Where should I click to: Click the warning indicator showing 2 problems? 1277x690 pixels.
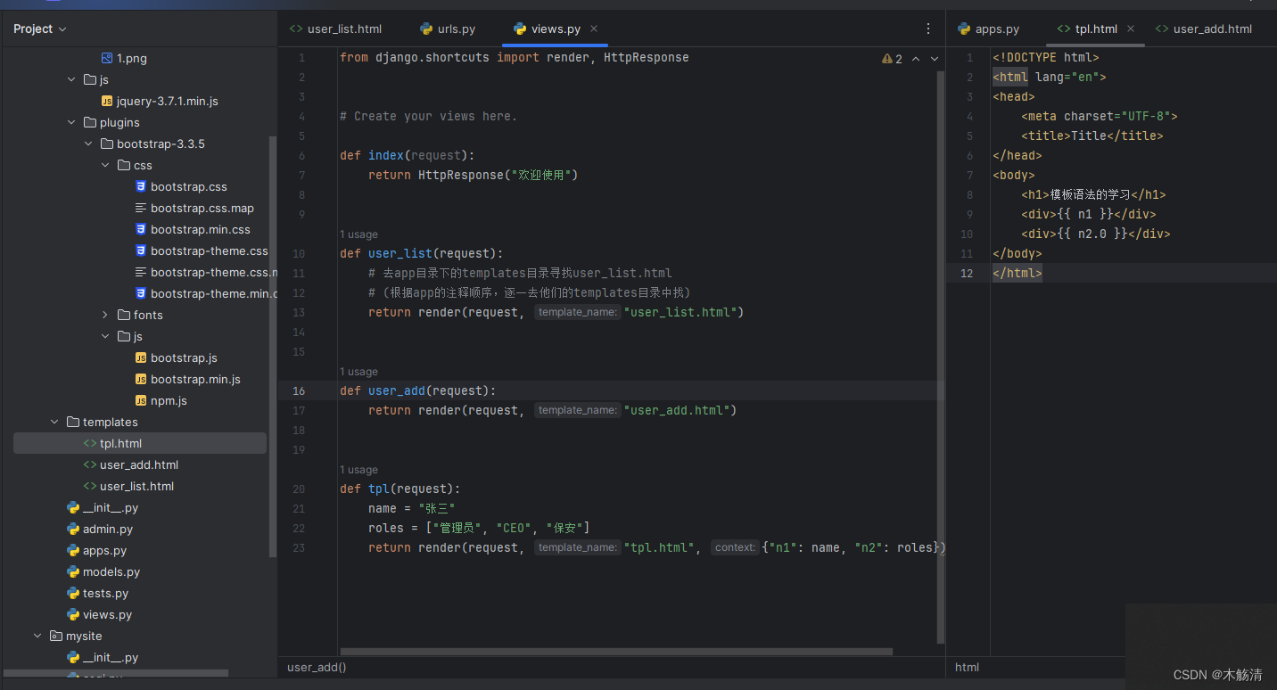coord(892,59)
